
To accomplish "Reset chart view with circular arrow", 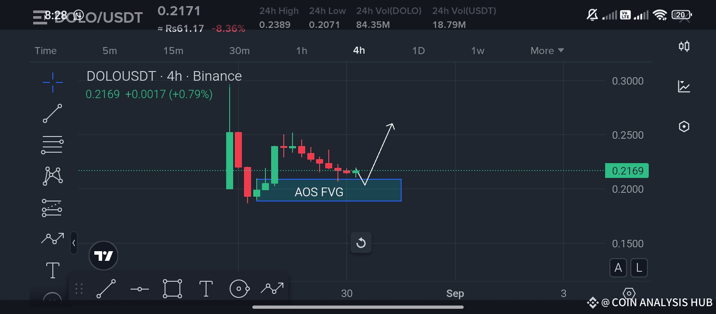I will (361, 243).
